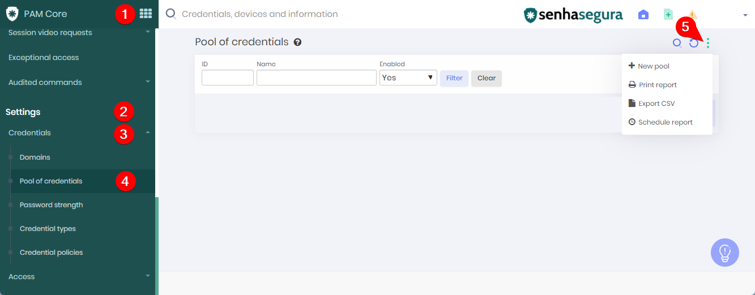Click the green plus document icon
This screenshot has height=295, width=755.
[x=668, y=14]
